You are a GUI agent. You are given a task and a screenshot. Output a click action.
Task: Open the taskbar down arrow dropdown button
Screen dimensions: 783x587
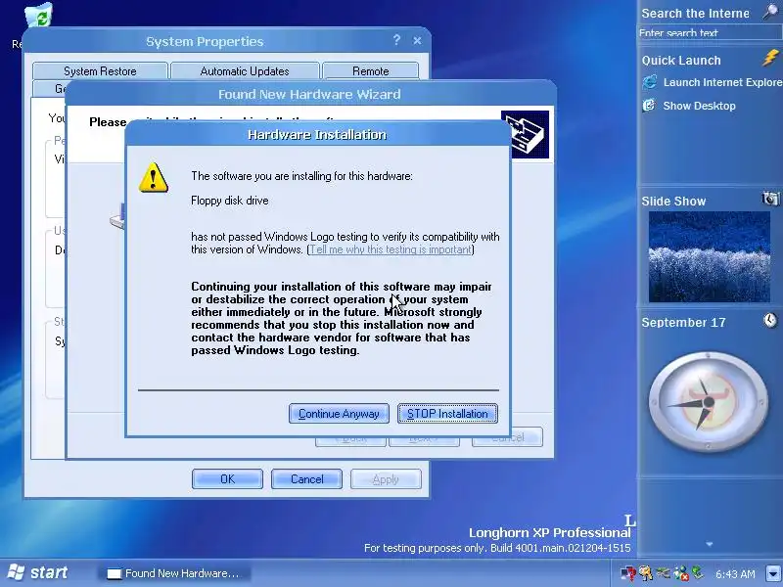(x=773, y=573)
